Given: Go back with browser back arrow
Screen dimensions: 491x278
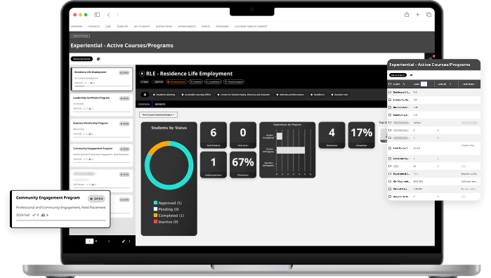Looking at the screenshot, I should pyautogui.click(x=108, y=15).
